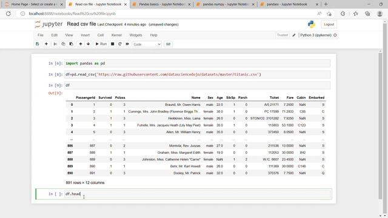This screenshot has height=218, width=388.
Task: Open the Widgets menu
Action: (x=136, y=35)
